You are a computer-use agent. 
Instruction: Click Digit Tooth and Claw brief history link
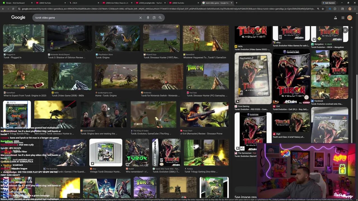coord(288,137)
